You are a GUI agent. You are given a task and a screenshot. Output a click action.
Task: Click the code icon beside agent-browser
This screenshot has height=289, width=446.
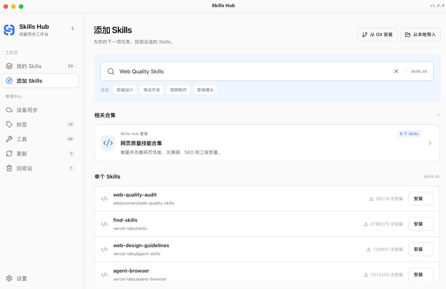click(x=104, y=275)
